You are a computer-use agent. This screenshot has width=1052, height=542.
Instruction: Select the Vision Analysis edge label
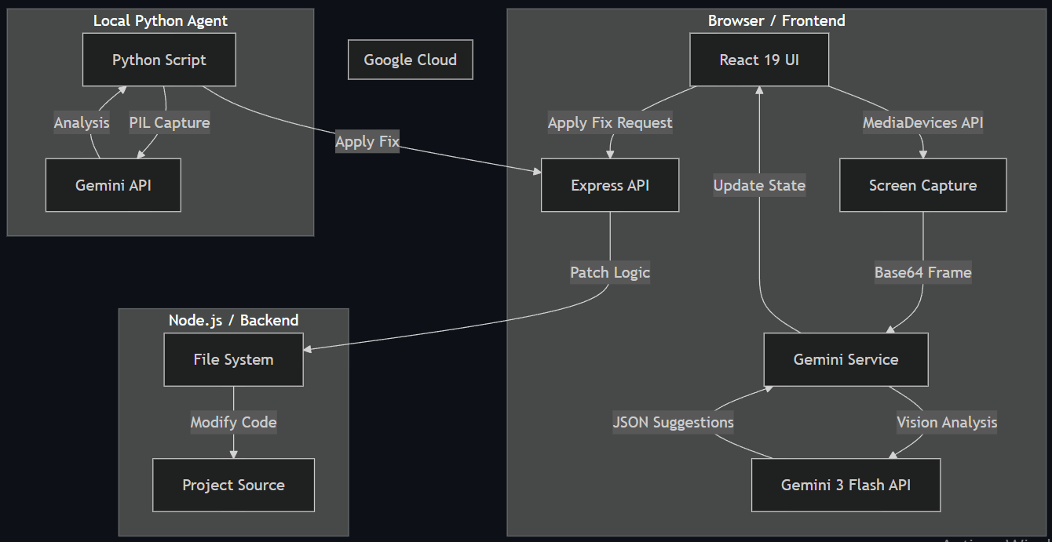(x=947, y=422)
